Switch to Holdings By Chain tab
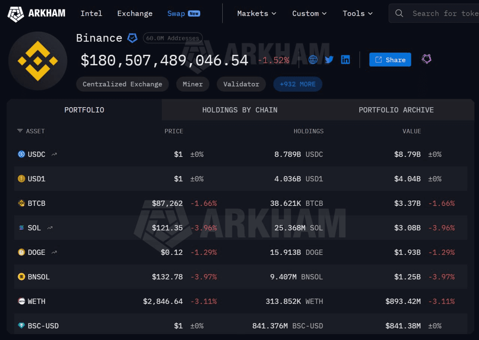 tap(239, 110)
